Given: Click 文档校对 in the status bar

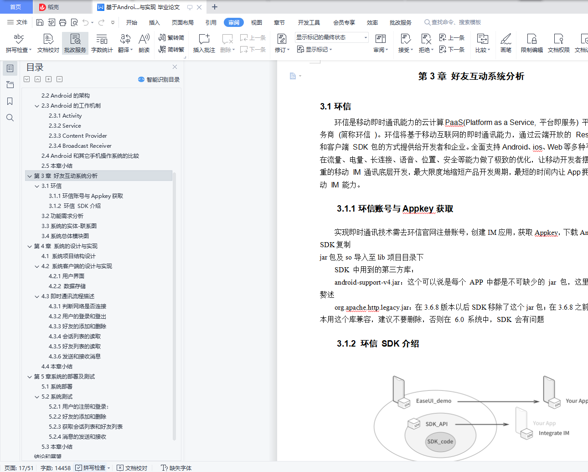Looking at the screenshot, I should [x=132, y=468].
